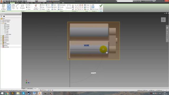Select the Split tool

click(48, 9)
